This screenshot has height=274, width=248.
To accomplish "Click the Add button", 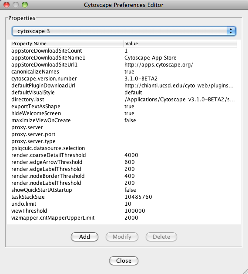I will coord(84,237).
